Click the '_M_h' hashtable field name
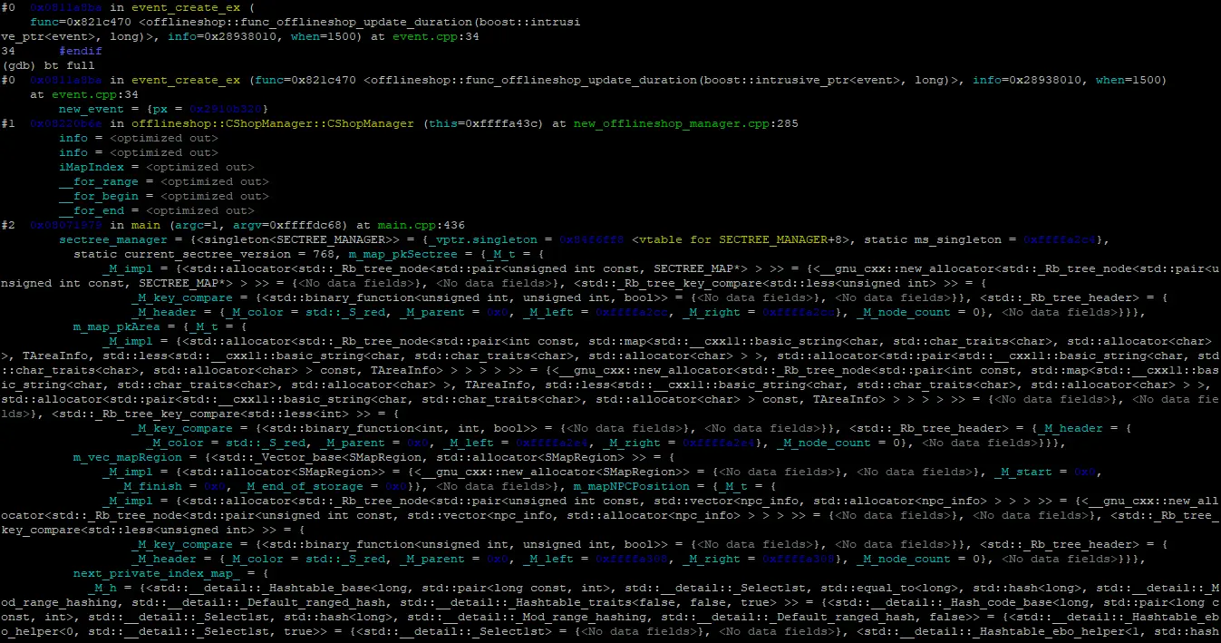Screen dimensions: 1221x643 [x=102, y=588]
